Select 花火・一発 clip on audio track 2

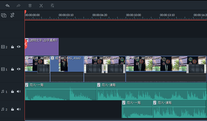[137, 109]
